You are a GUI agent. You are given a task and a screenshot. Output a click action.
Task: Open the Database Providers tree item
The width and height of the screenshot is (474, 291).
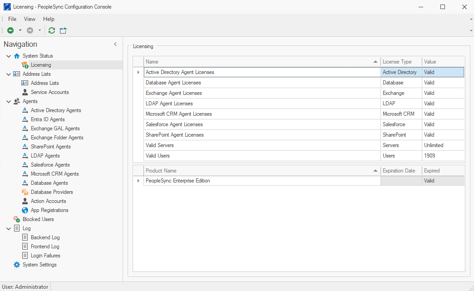tap(52, 192)
